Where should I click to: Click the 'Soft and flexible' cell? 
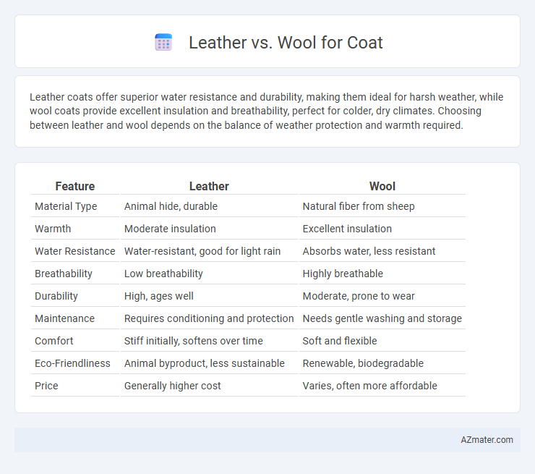coord(382,341)
